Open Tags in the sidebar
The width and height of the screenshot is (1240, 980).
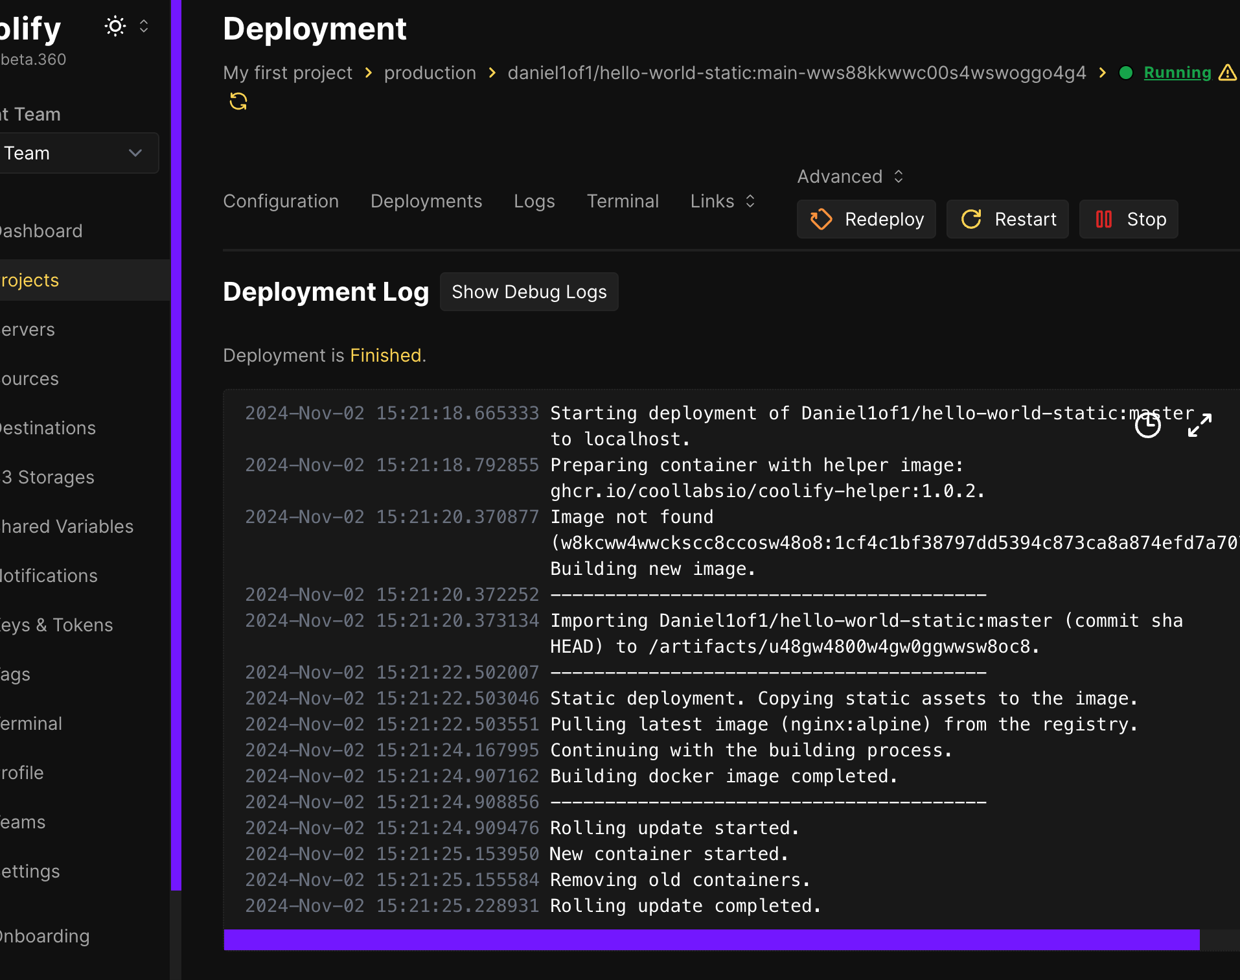tap(16, 674)
